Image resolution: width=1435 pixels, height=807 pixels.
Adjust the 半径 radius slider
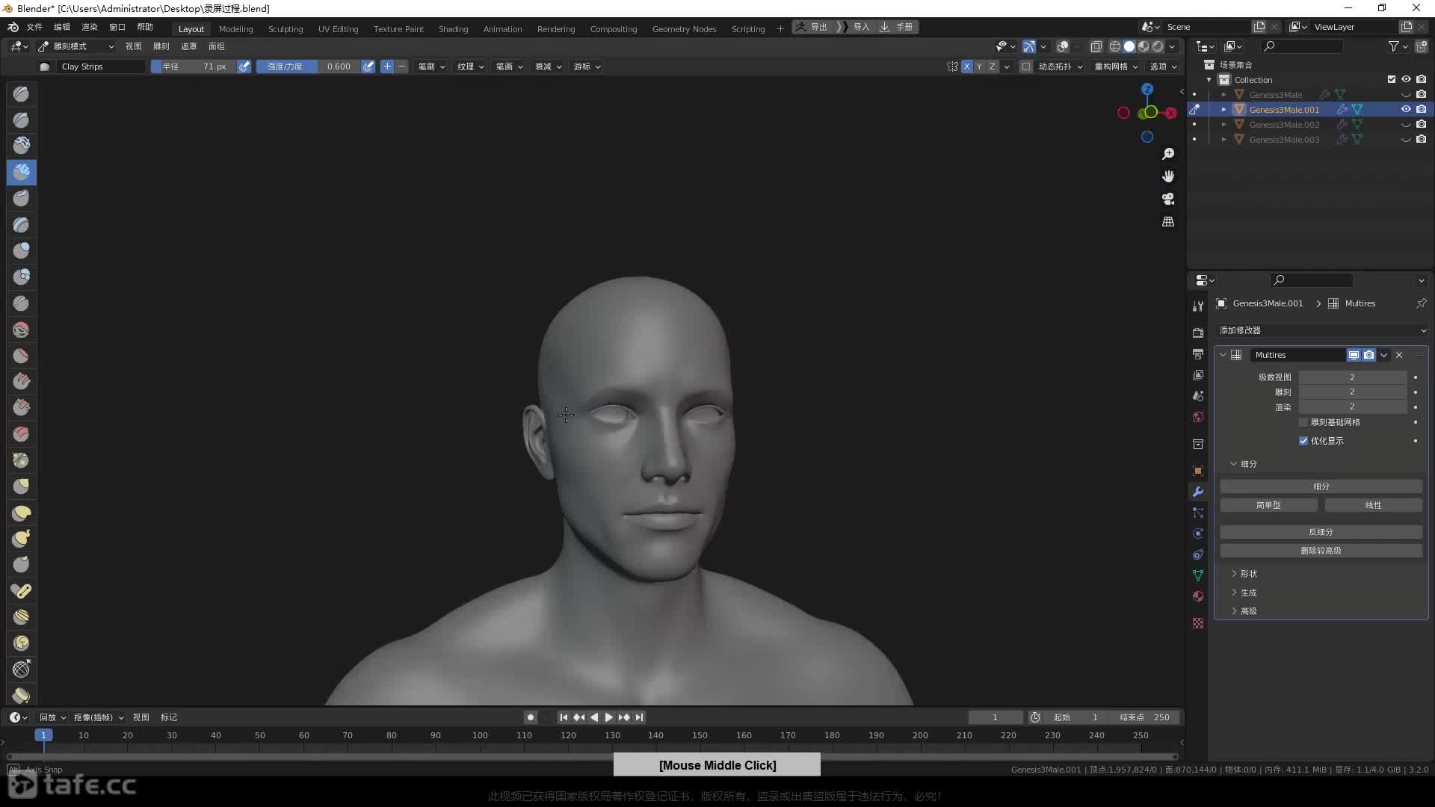(x=194, y=67)
